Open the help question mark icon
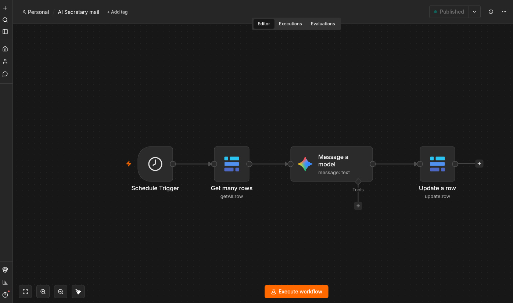The width and height of the screenshot is (513, 303). click(x=5, y=295)
